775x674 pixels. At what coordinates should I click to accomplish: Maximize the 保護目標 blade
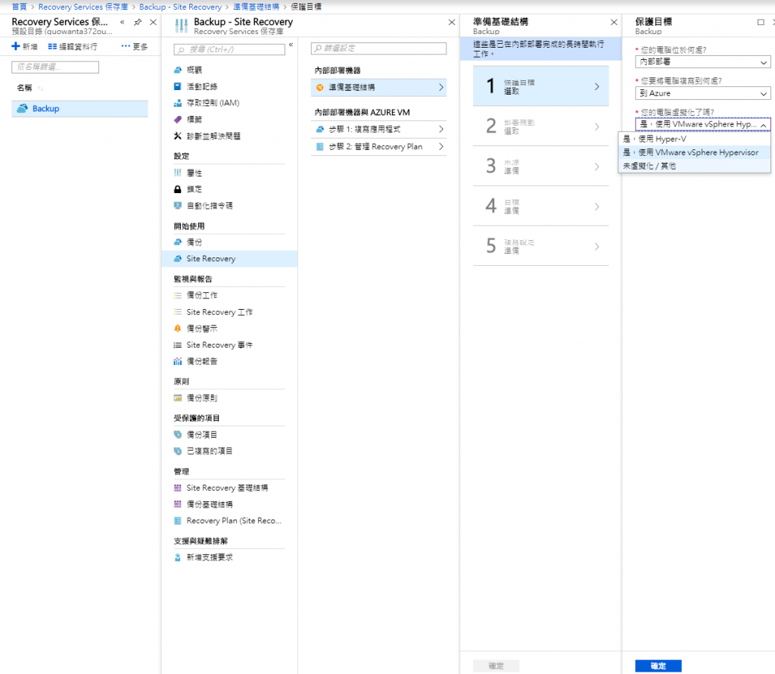click(761, 22)
